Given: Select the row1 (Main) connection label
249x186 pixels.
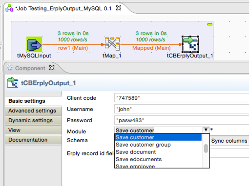Looking at the screenshot, I should click(73, 48).
